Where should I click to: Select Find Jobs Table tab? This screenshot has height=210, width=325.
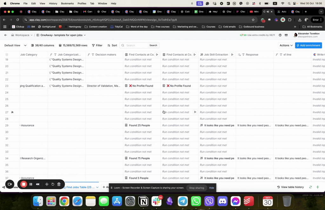[x=80, y=187]
